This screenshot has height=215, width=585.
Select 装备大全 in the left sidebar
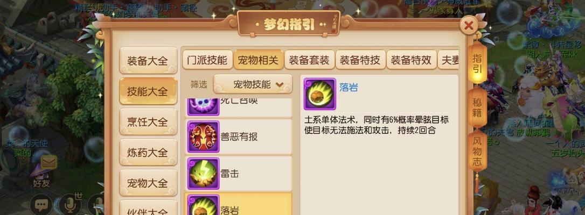point(148,61)
